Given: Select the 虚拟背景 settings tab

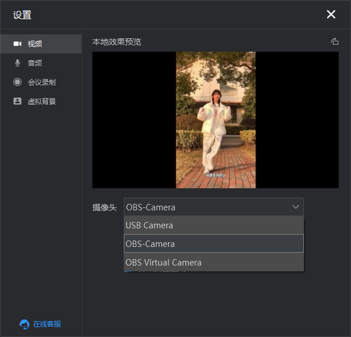Looking at the screenshot, I should tap(42, 102).
